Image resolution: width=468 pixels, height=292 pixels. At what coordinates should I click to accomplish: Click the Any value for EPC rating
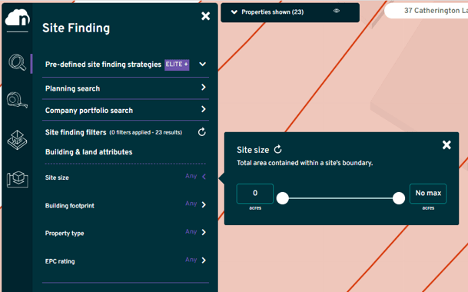pos(191,260)
